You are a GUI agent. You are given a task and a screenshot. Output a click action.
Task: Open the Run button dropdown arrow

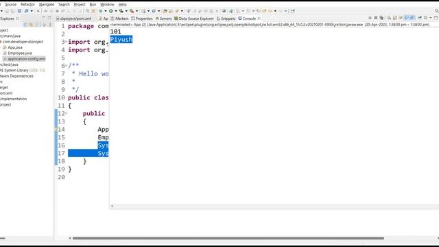[x=116, y=11]
